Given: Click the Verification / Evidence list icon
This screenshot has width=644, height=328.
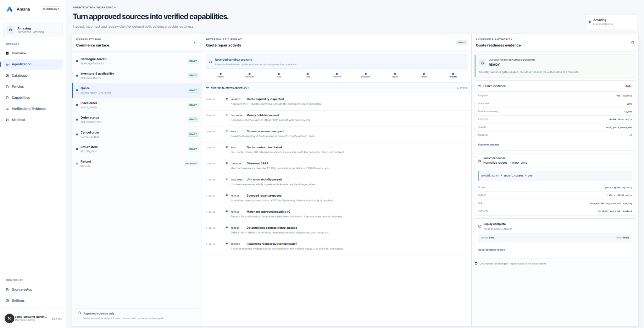Looking at the screenshot, I should click(7, 109).
